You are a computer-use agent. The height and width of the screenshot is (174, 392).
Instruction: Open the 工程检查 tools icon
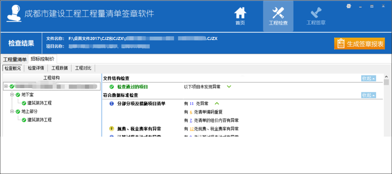(x=278, y=13)
